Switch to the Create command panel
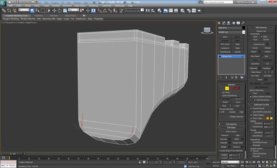The image size is (277, 168). click(219, 23)
